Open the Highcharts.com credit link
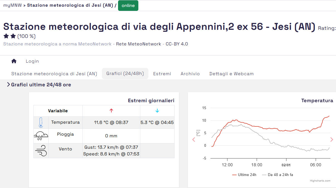The width and height of the screenshot is (336, 188). (320, 181)
